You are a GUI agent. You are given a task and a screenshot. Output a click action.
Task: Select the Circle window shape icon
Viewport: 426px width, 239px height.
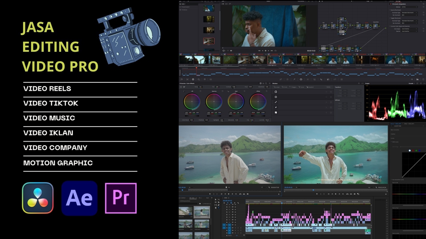(x=276, y=96)
